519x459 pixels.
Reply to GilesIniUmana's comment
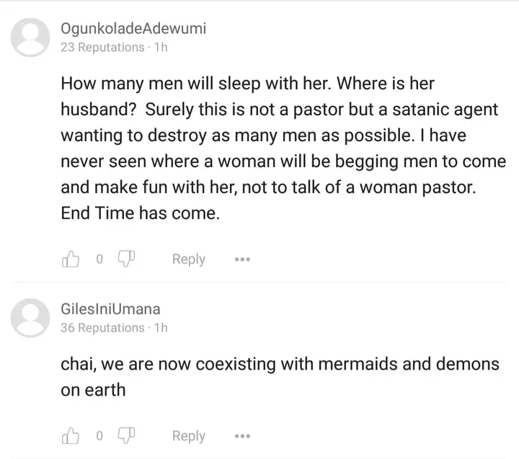pyautogui.click(x=189, y=436)
